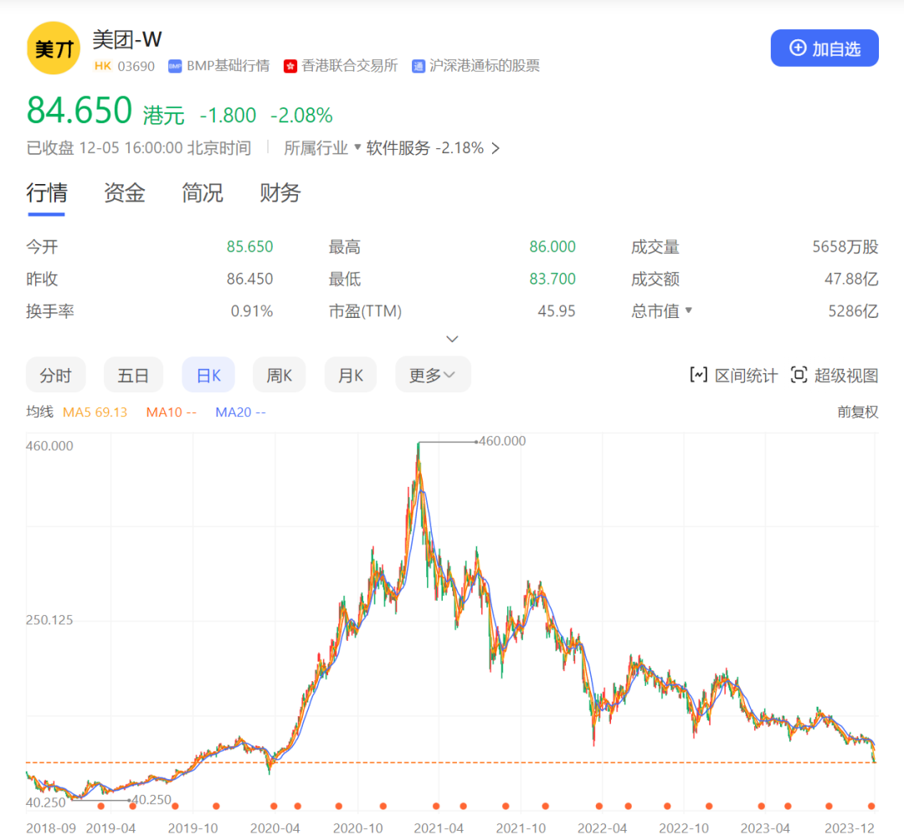Open the 总市值 dropdown selector

coord(689,311)
